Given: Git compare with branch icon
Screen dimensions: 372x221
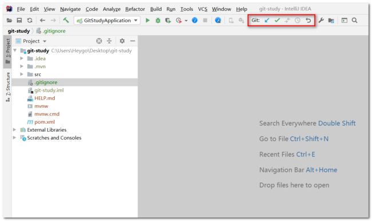Looking at the screenshot, I should [287, 21].
